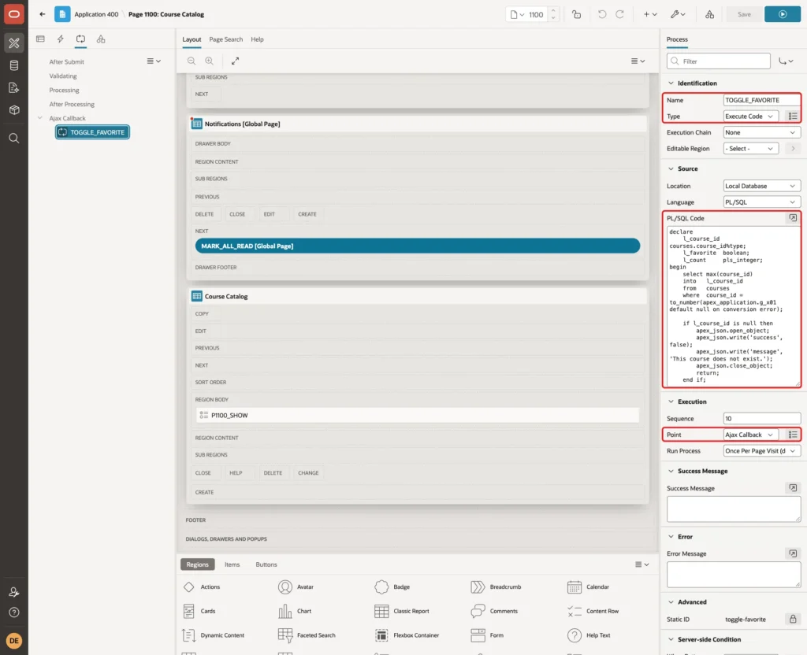The image size is (807, 655).
Task: Undo the last change
Action: [601, 14]
